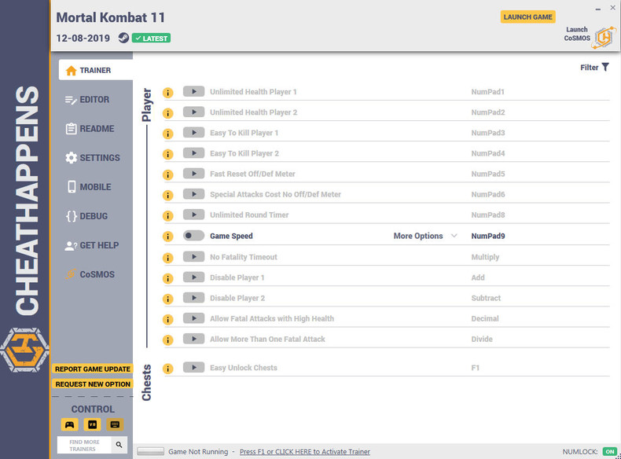Activate Easy To Kill Player 1
Viewport: 621px width, 459px height.
(193, 133)
